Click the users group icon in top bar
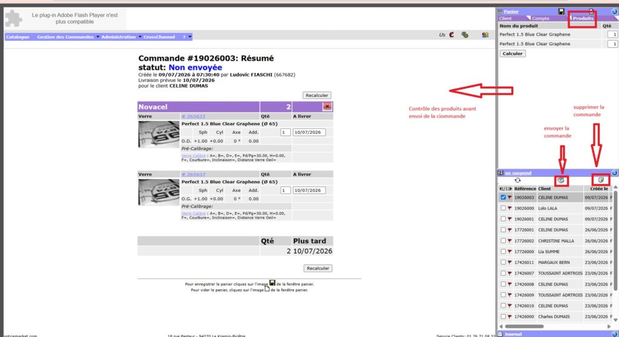619x337 pixels. pyautogui.click(x=485, y=34)
